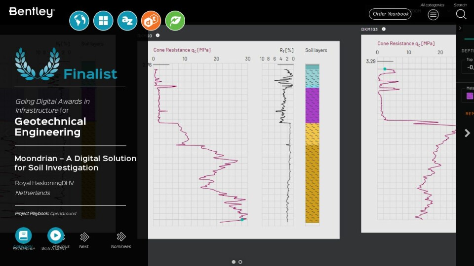
Task: Go to the Next project arrows
Action: (84, 237)
